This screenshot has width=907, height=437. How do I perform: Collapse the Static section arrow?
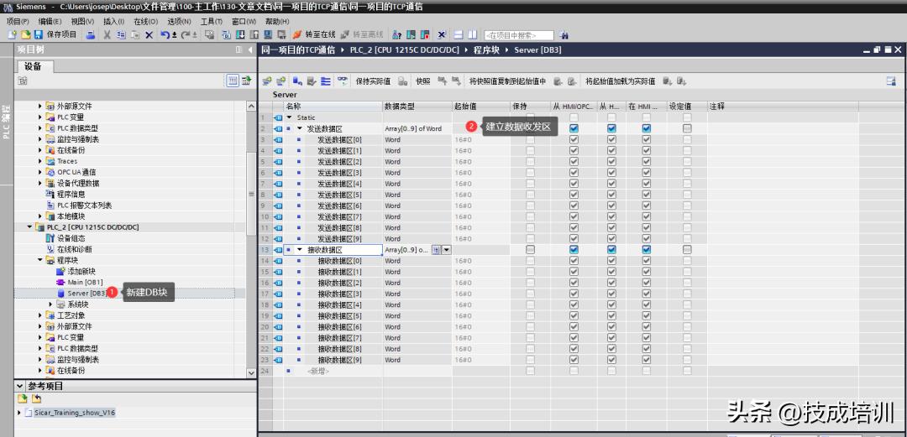[x=290, y=117]
